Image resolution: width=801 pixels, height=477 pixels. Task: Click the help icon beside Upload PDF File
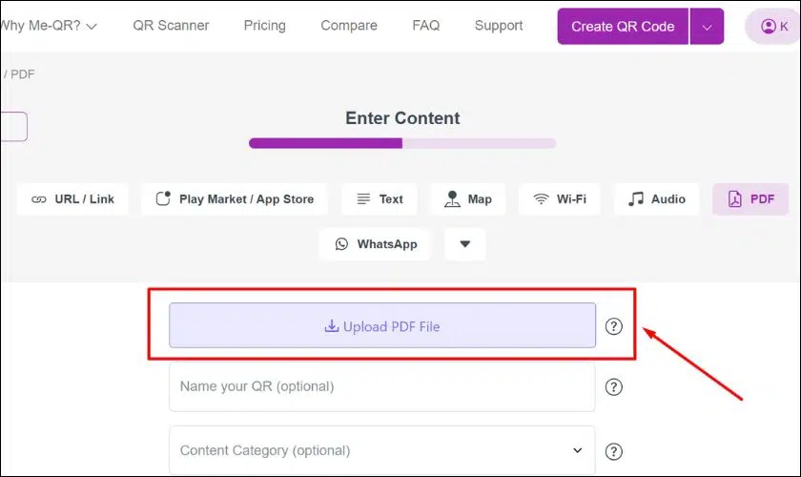pyautogui.click(x=613, y=326)
